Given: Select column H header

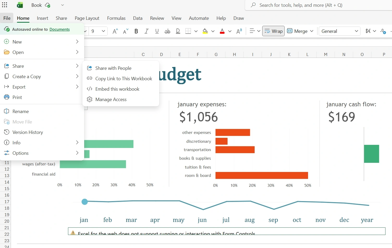Looking at the screenshot, I should pos(234,54).
